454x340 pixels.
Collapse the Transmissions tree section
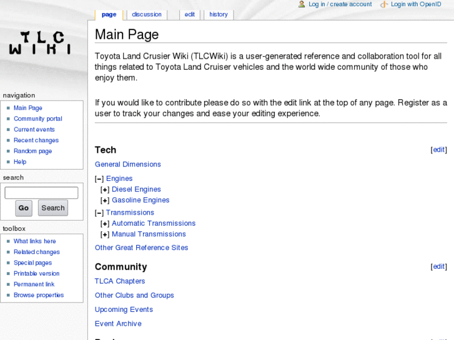(99, 213)
